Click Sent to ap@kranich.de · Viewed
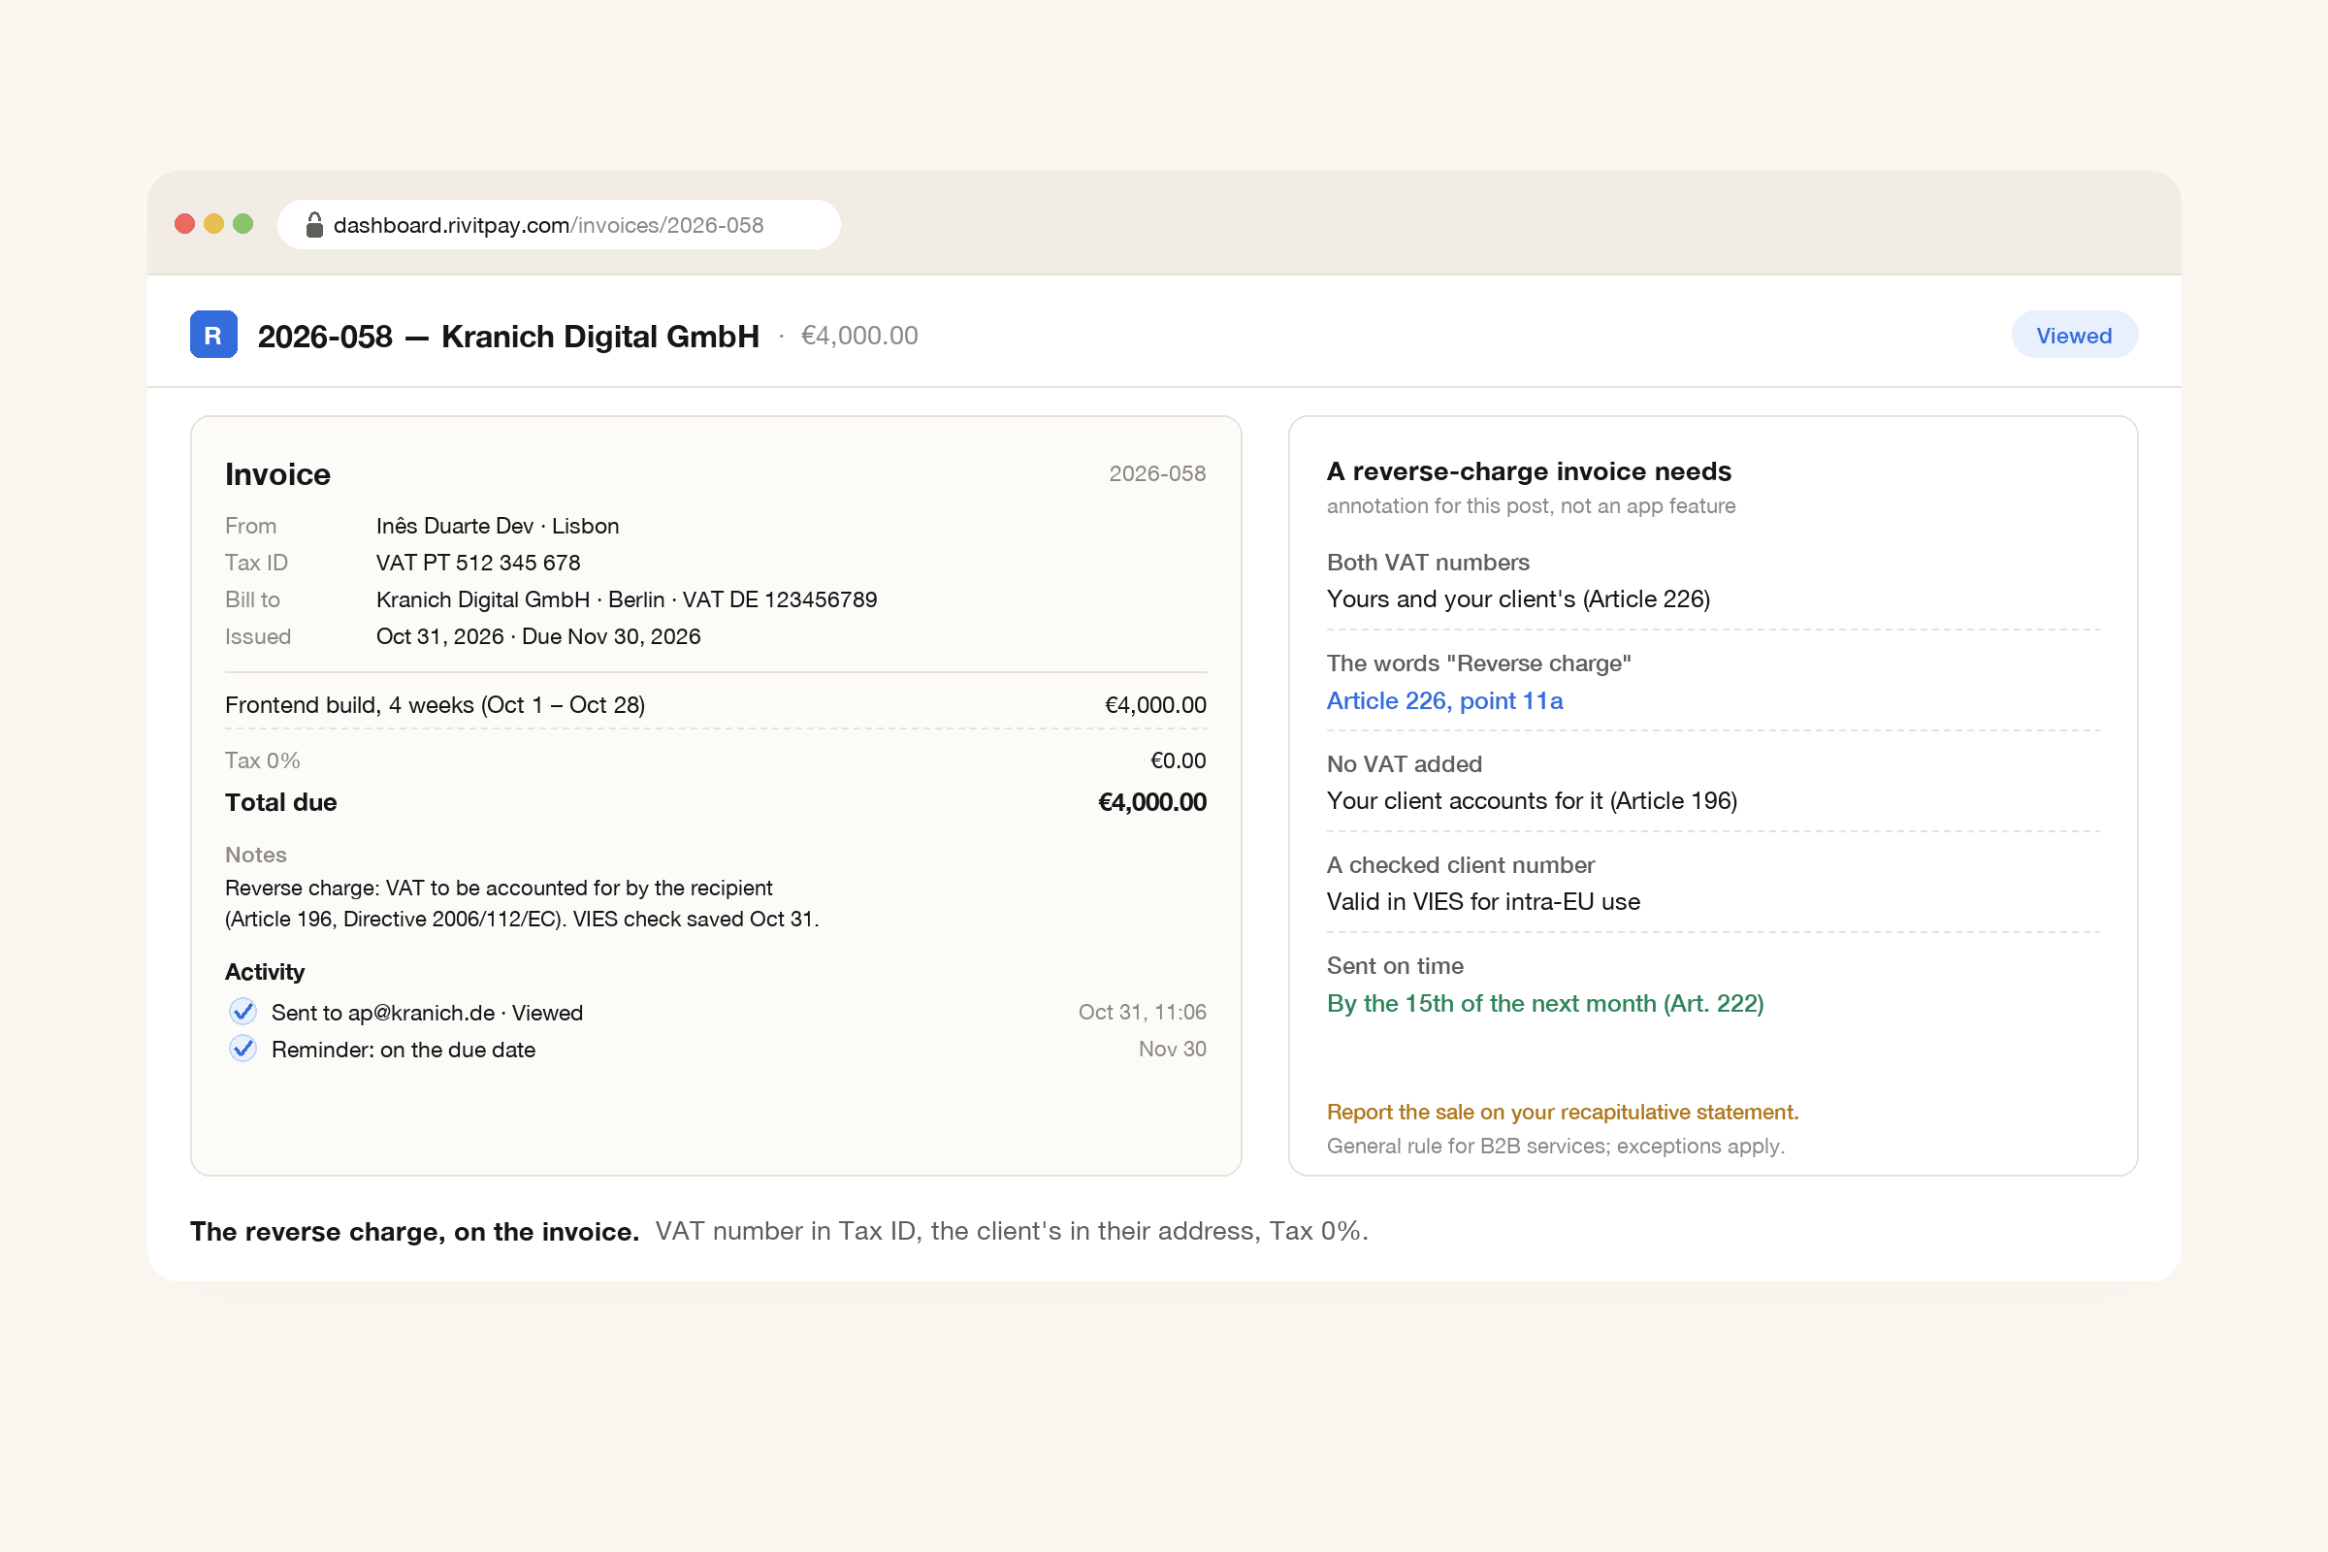The height and width of the screenshot is (1552, 2328). pyautogui.click(x=428, y=1013)
